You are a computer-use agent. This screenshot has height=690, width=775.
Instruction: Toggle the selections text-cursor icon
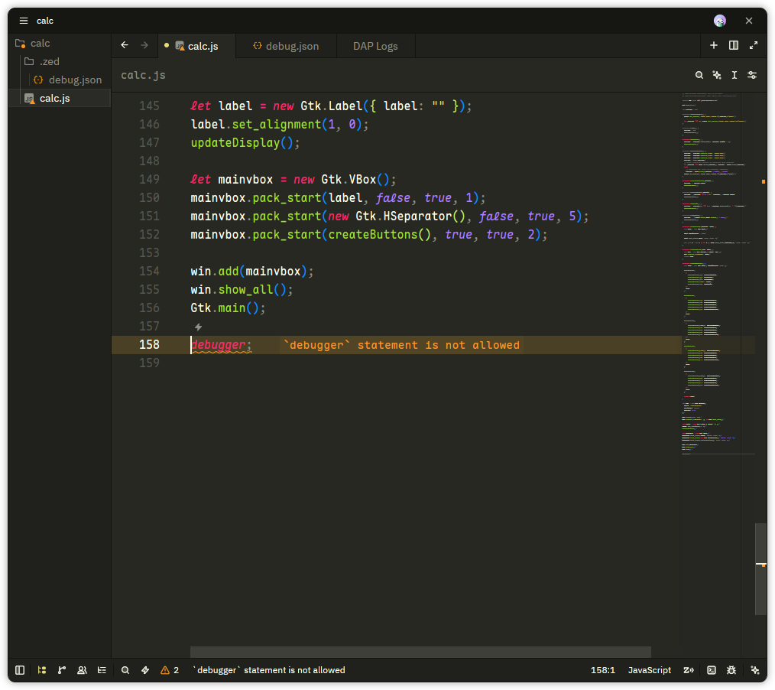point(734,75)
